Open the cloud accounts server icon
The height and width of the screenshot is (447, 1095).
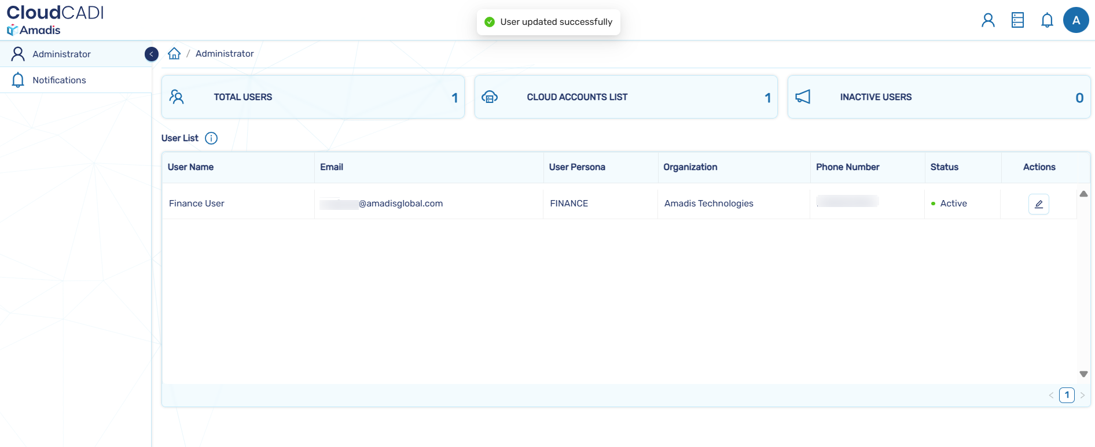[x=1017, y=20]
